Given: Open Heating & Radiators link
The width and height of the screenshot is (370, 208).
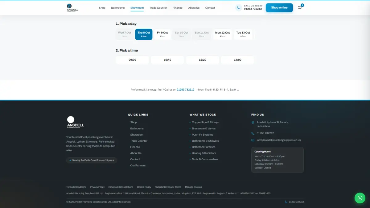Looking at the screenshot, I should (x=204, y=153).
